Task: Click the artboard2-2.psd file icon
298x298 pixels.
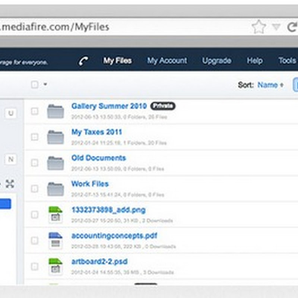Action: pos(56,266)
